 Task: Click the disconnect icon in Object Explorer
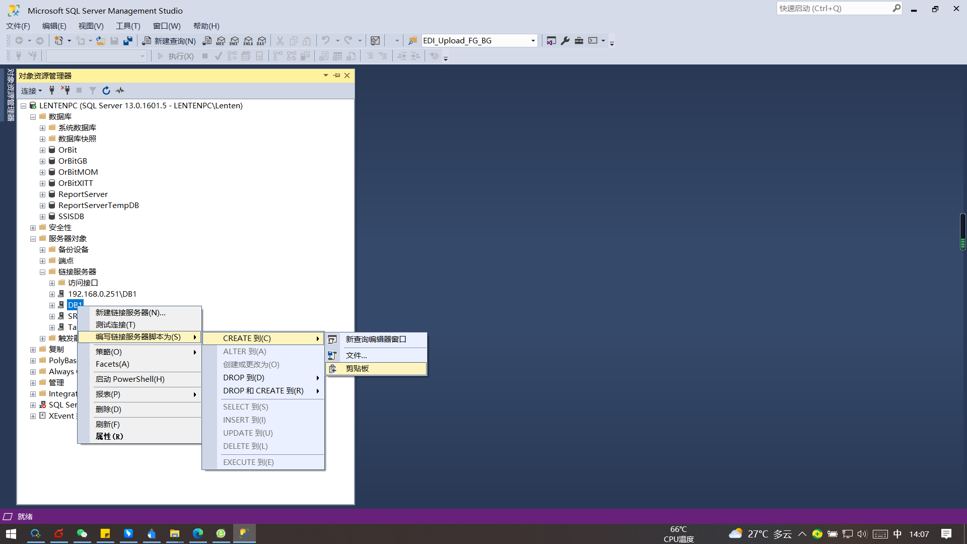[x=65, y=91]
